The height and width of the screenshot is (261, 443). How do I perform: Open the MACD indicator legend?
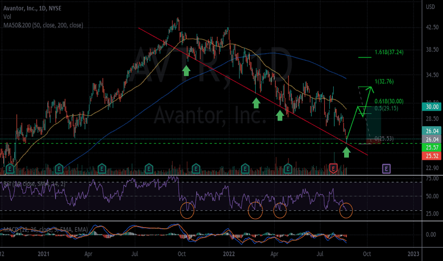click(x=45, y=229)
